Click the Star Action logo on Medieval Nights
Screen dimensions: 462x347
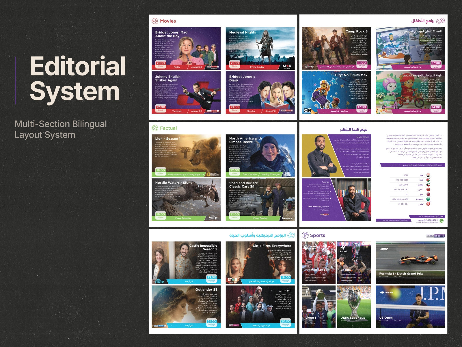(x=287, y=67)
